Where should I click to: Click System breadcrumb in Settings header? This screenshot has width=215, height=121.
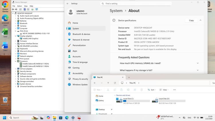click(116, 11)
